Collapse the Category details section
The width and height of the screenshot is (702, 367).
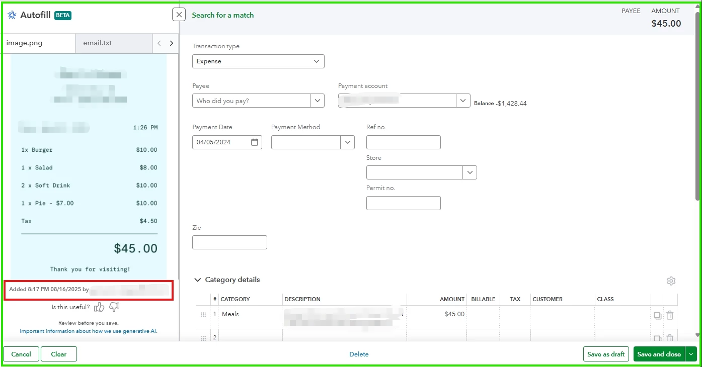point(197,280)
